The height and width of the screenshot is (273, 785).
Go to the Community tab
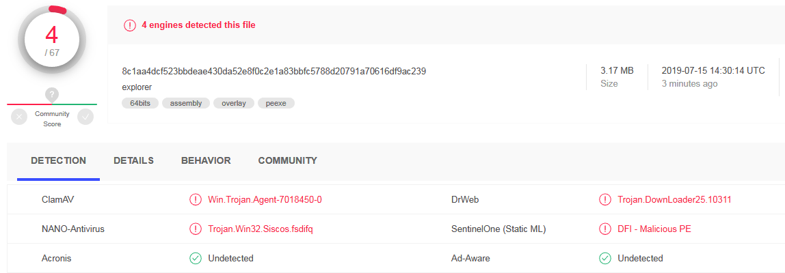click(x=287, y=161)
